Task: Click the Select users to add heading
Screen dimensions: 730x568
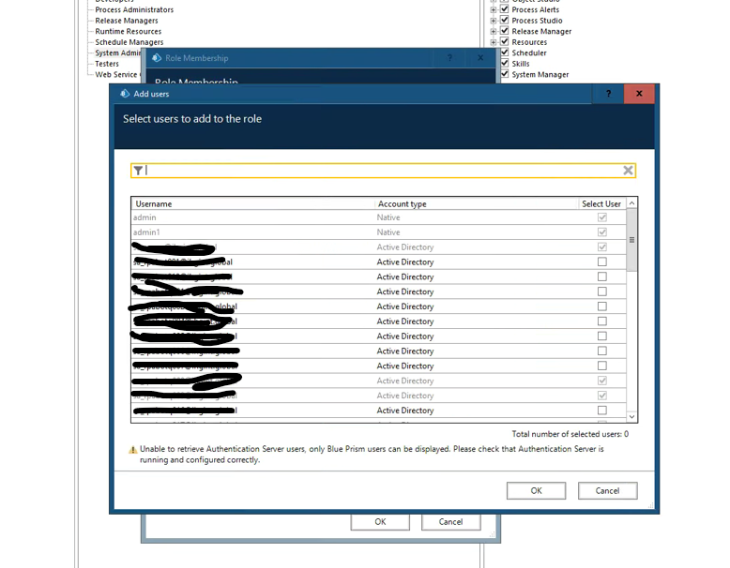Action: tap(192, 119)
